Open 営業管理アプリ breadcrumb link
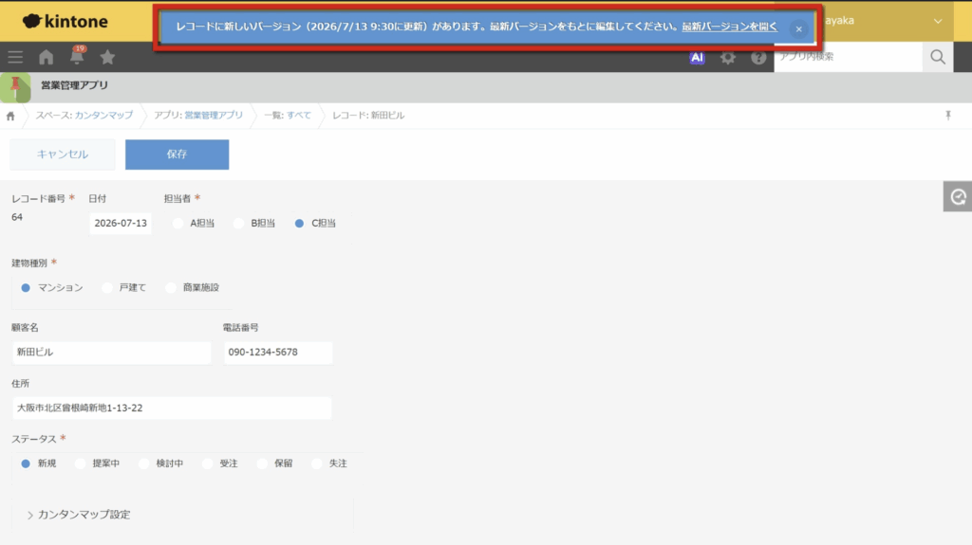 click(x=214, y=116)
